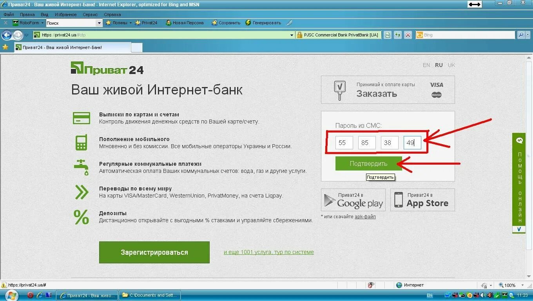Click the RoboForm Поиск search field
Screen dimensions: 533x301
pos(71,23)
